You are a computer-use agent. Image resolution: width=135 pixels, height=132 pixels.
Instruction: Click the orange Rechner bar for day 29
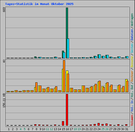pos(119,88)
